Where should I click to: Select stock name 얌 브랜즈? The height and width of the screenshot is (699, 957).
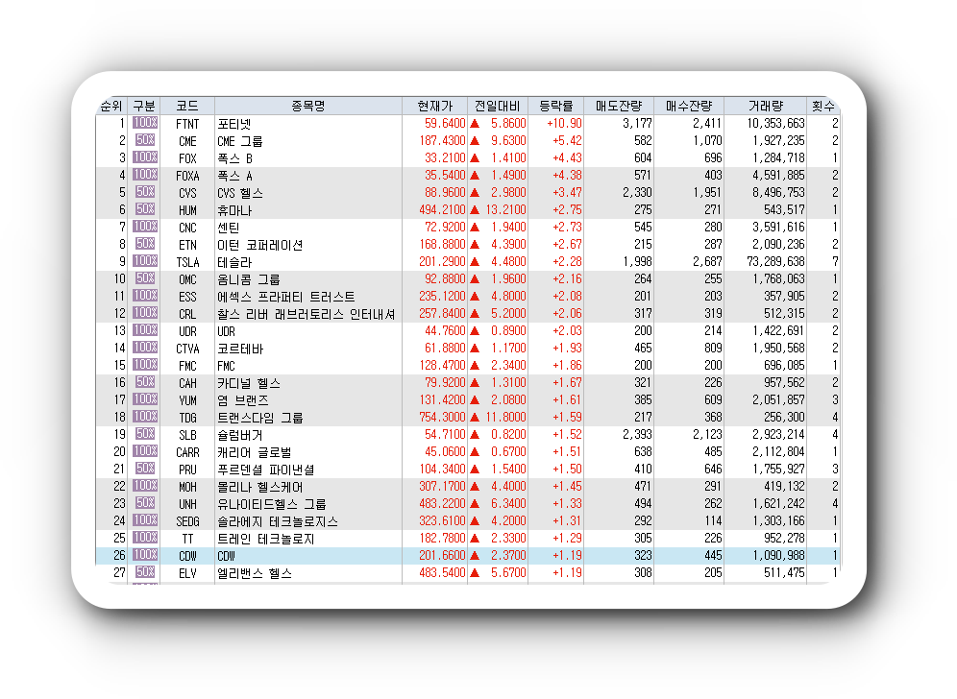[243, 400]
